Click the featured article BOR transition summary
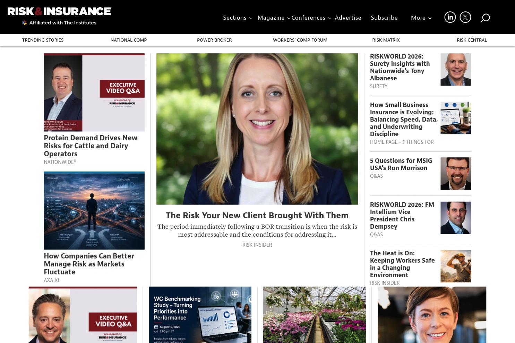Viewport: 515px width, 343px height. pyautogui.click(x=257, y=230)
